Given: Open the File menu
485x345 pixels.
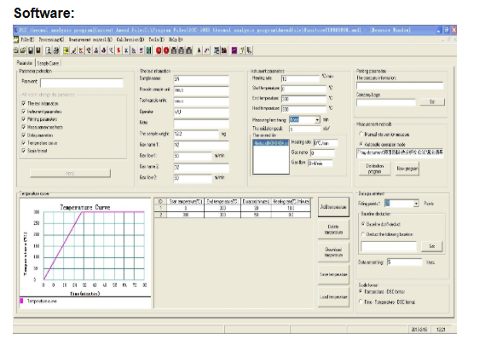Looking at the screenshot, I should tap(27, 39).
